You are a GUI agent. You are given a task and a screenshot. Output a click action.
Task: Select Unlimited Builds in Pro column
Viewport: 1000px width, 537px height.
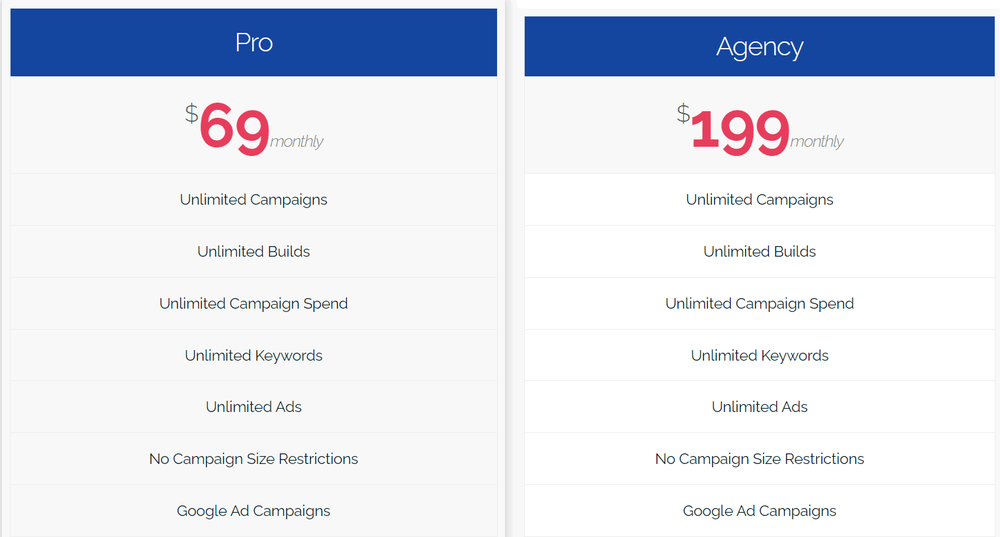coord(253,251)
